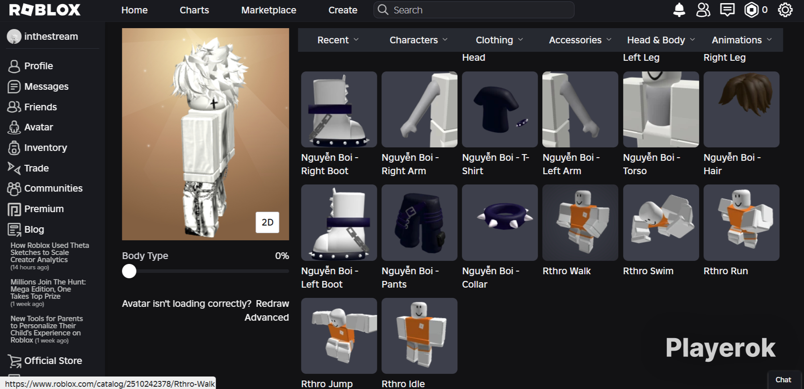Open Charts in top navigation

(194, 10)
